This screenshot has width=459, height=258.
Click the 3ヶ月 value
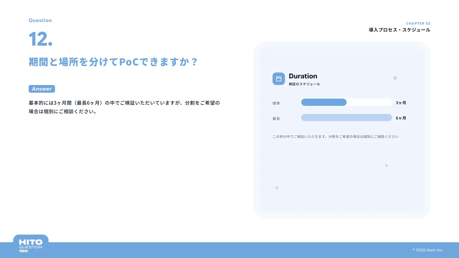click(401, 103)
